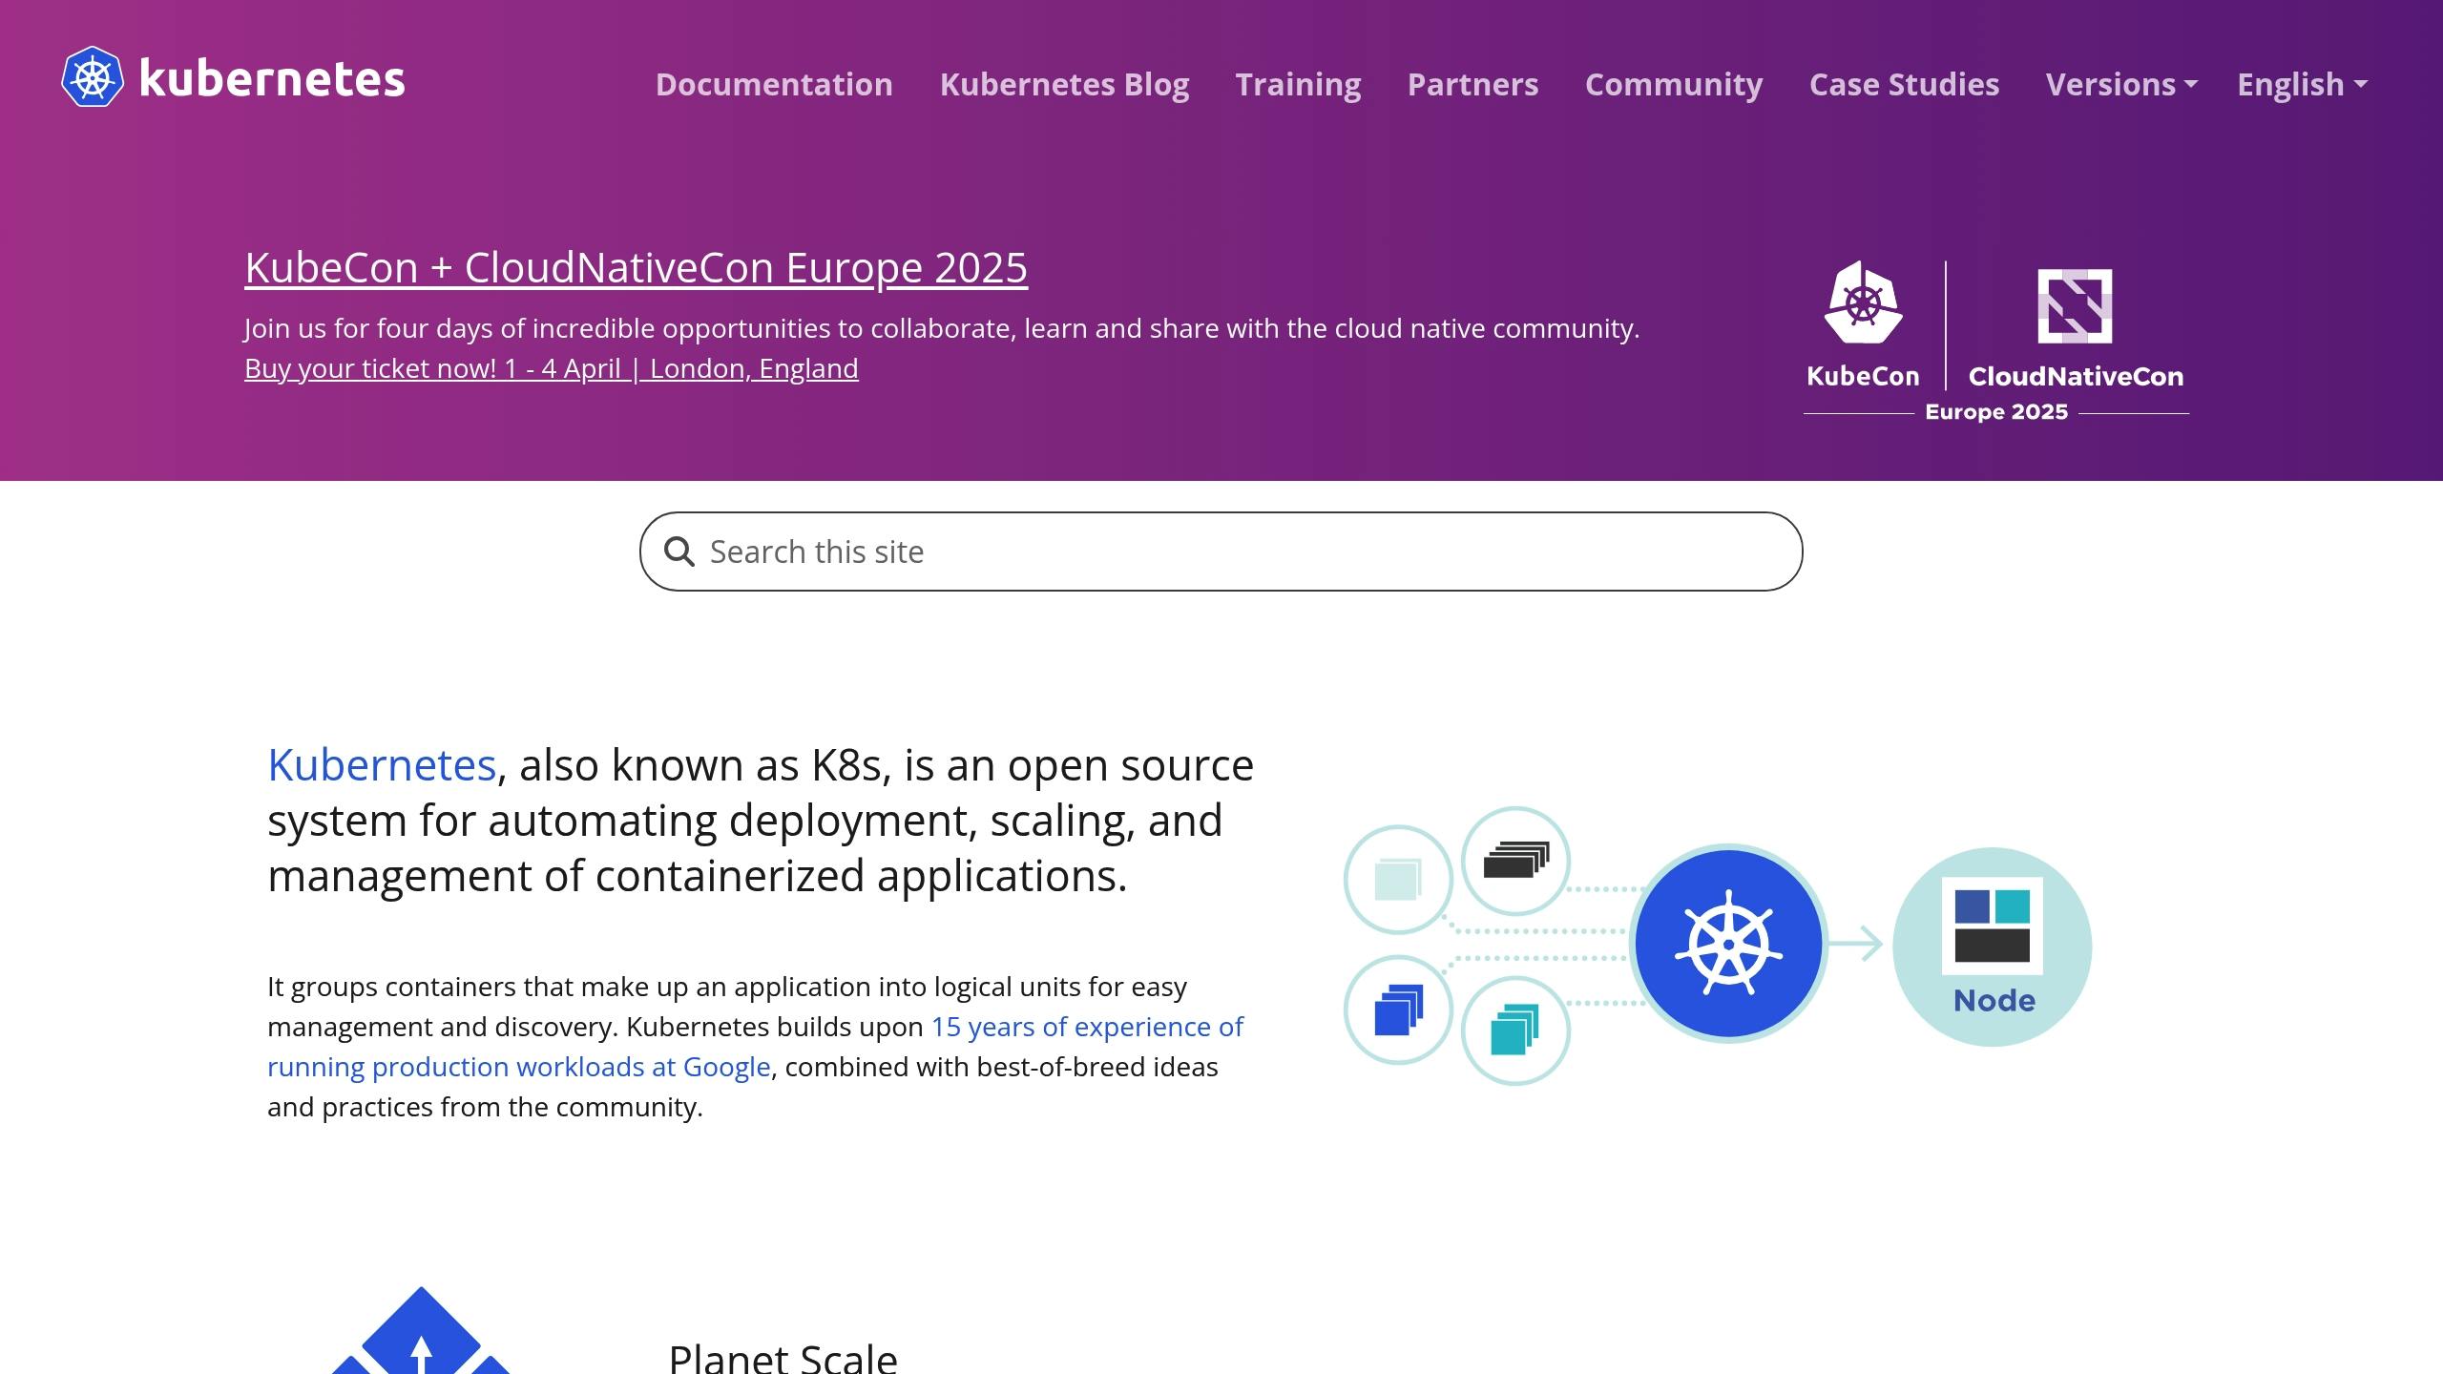The width and height of the screenshot is (2443, 1374).
Task: Expand the Versions dropdown menu
Action: coord(2118,82)
